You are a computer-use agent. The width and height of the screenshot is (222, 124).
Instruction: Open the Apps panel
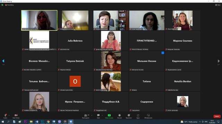click(x=138, y=116)
